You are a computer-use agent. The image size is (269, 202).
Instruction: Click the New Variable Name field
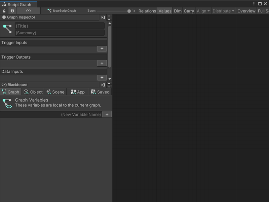[x=81, y=114]
